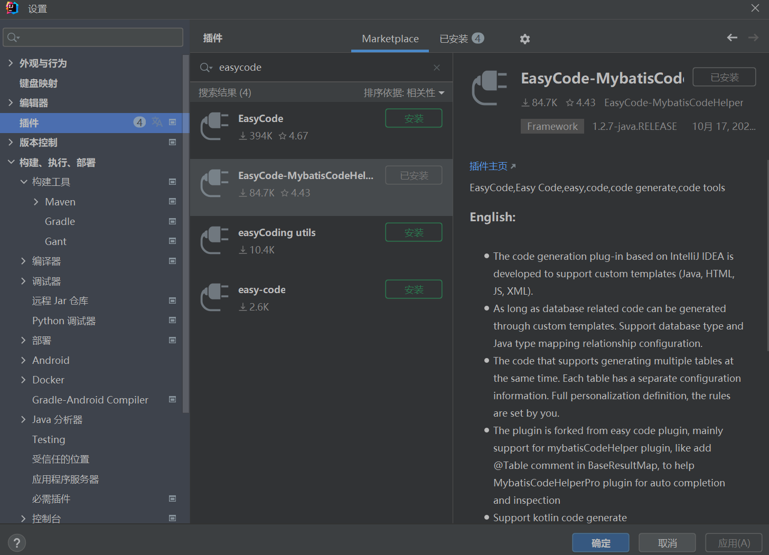Expand the 版本控制 section
This screenshot has width=769, height=555.
click(x=11, y=142)
